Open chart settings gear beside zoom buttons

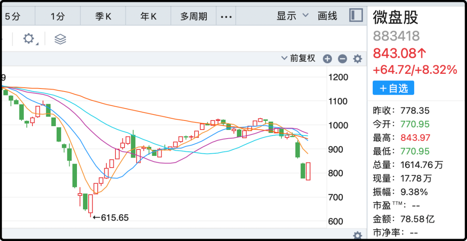[358, 59]
